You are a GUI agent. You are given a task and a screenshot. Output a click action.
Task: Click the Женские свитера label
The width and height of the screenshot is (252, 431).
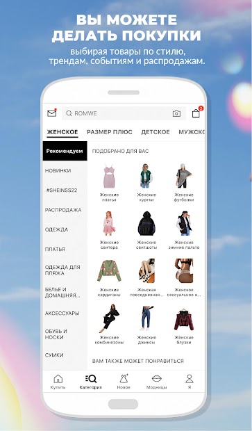coord(109,245)
